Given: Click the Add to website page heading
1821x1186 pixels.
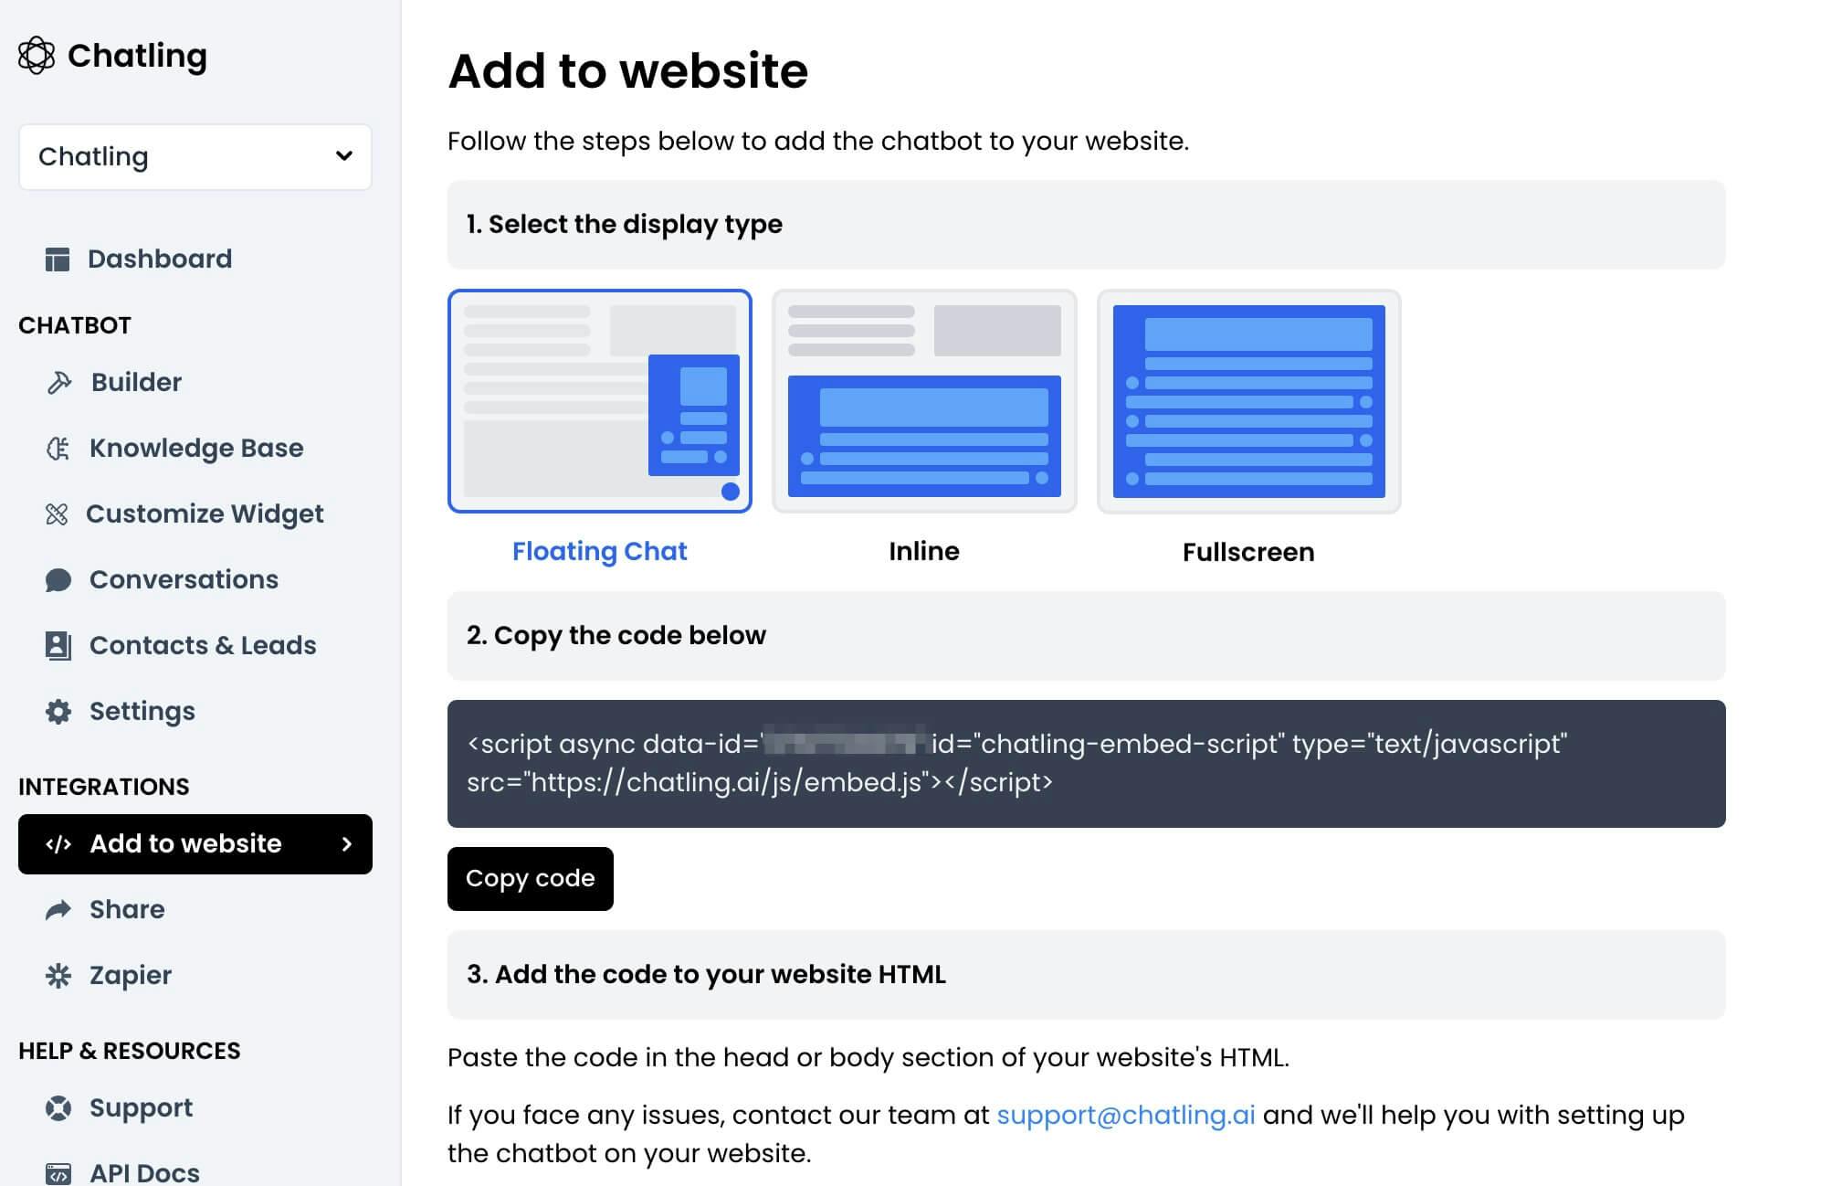Looking at the screenshot, I should pyautogui.click(x=628, y=71).
